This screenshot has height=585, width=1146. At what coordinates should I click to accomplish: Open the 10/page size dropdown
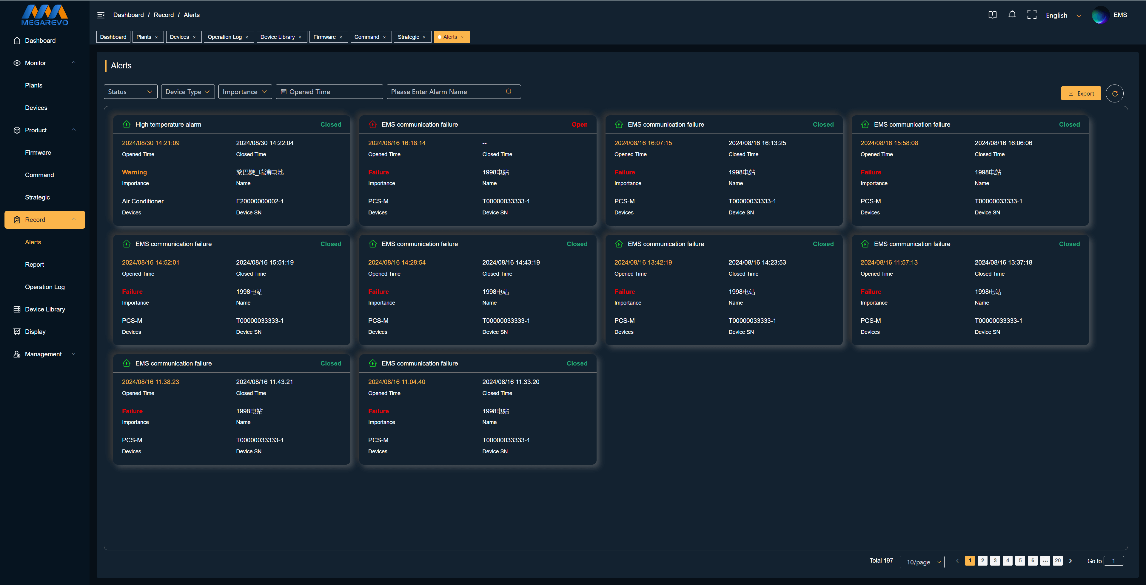922,562
